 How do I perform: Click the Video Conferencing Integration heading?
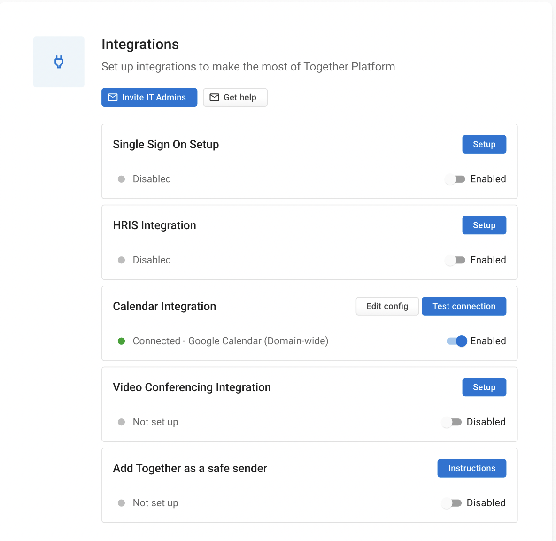192,387
